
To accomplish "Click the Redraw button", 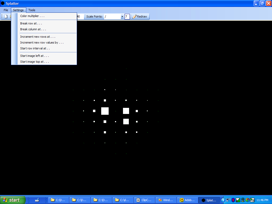I will pyautogui.click(x=140, y=16).
